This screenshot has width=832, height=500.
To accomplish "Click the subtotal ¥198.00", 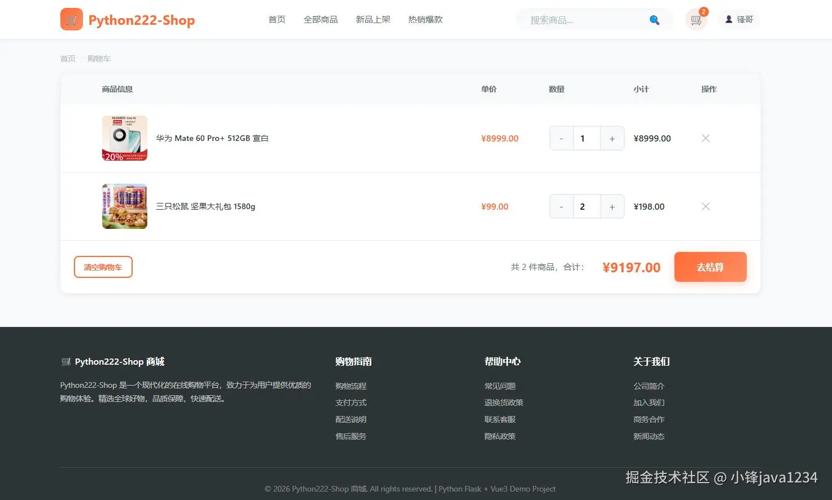I will pyautogui.click(x=649, y=207).
